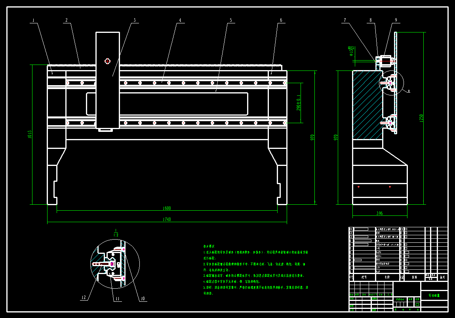Click the 材料 column header in parts list
This screenshot has width=455, height=318.
pos(414,277)
